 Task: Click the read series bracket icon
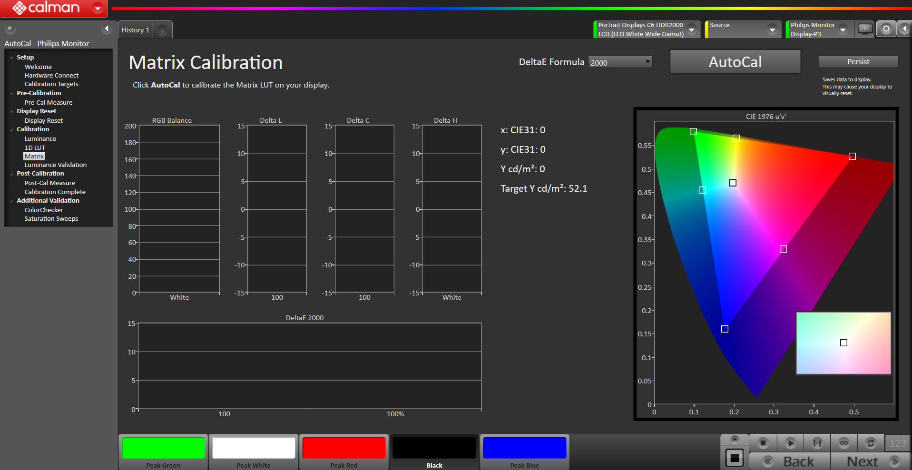pyautogui.click(x=817, y=443)
